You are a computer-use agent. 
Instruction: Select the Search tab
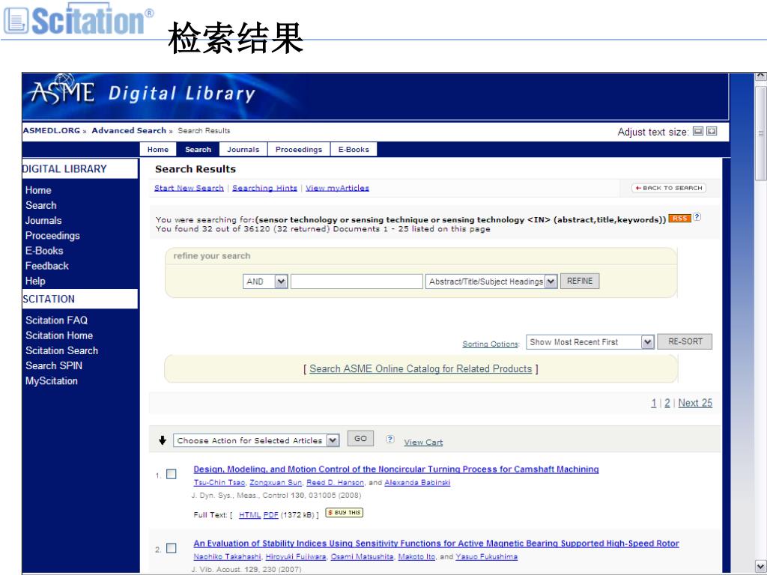click(x=198, y=150)
